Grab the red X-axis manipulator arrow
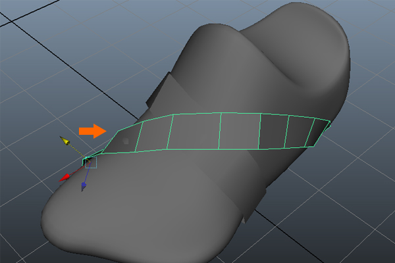This screenshot has height=263, width=395. [64, 178]
